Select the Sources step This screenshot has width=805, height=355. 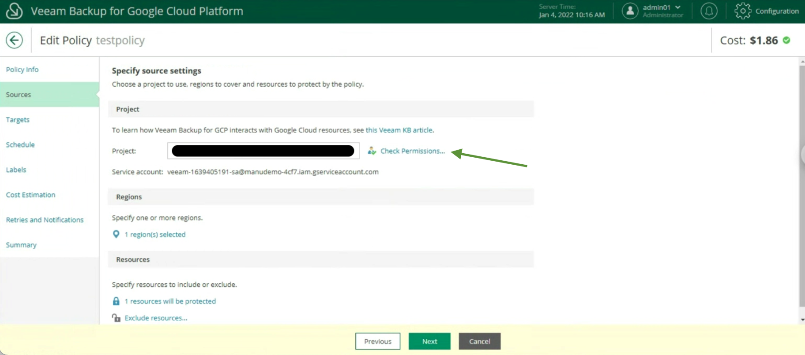click(x=49, y=95)
